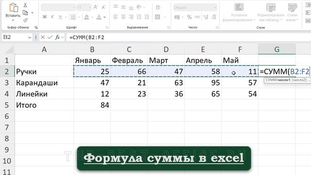Click the Select All corner of the sheet
The height and width of the screenshot is (175, 311).
point(7,49)
